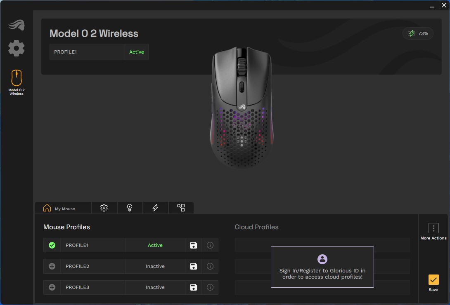Expand the More Actions menu

[433, 229]
